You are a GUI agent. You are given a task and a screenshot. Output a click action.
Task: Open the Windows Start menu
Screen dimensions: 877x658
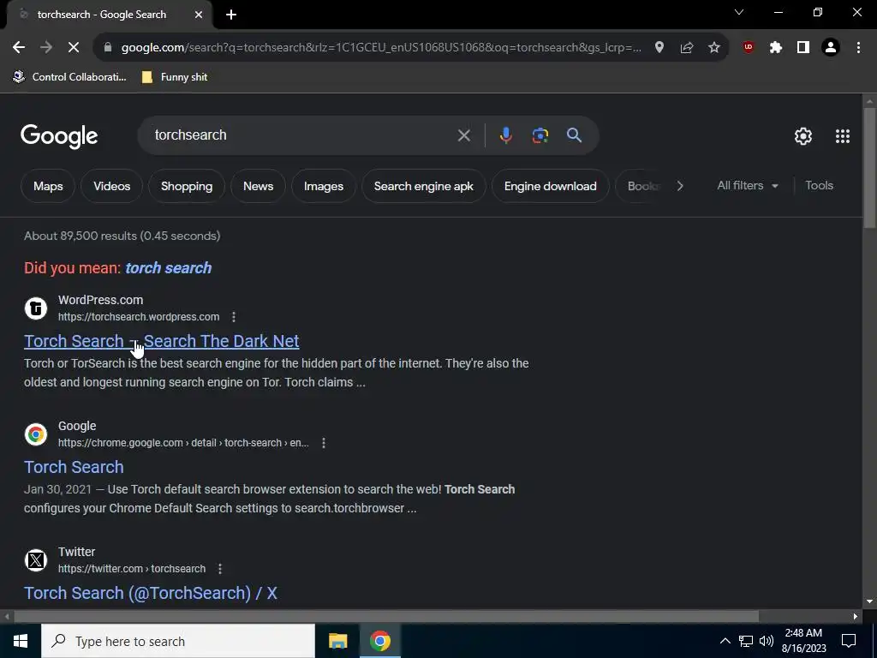[x=21, y=641]
